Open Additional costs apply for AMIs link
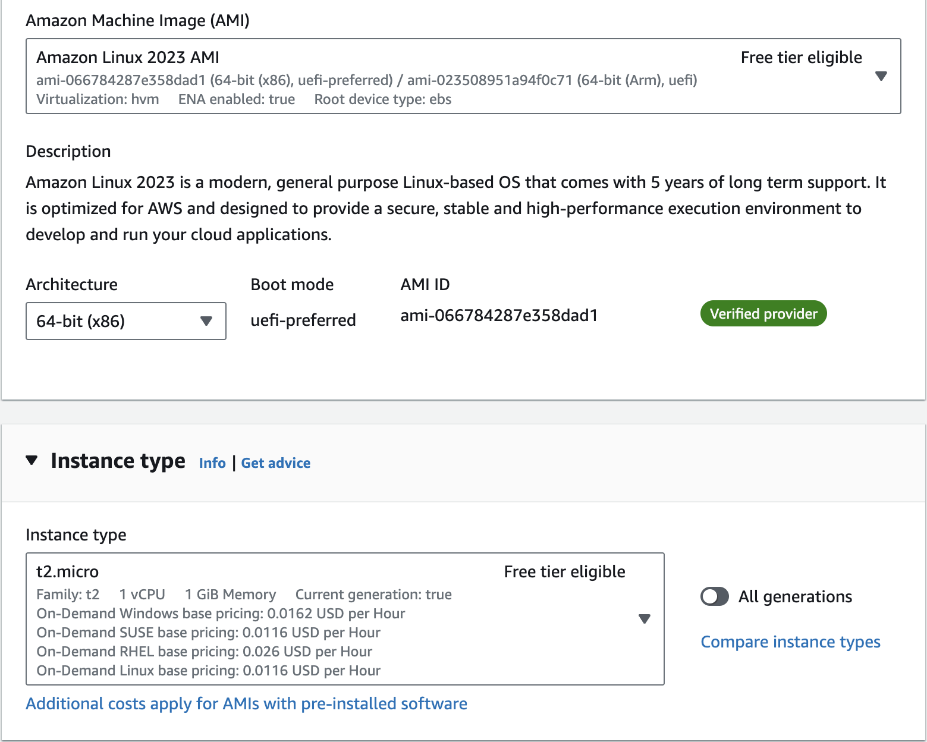927x742 pixels. [246, 704]
